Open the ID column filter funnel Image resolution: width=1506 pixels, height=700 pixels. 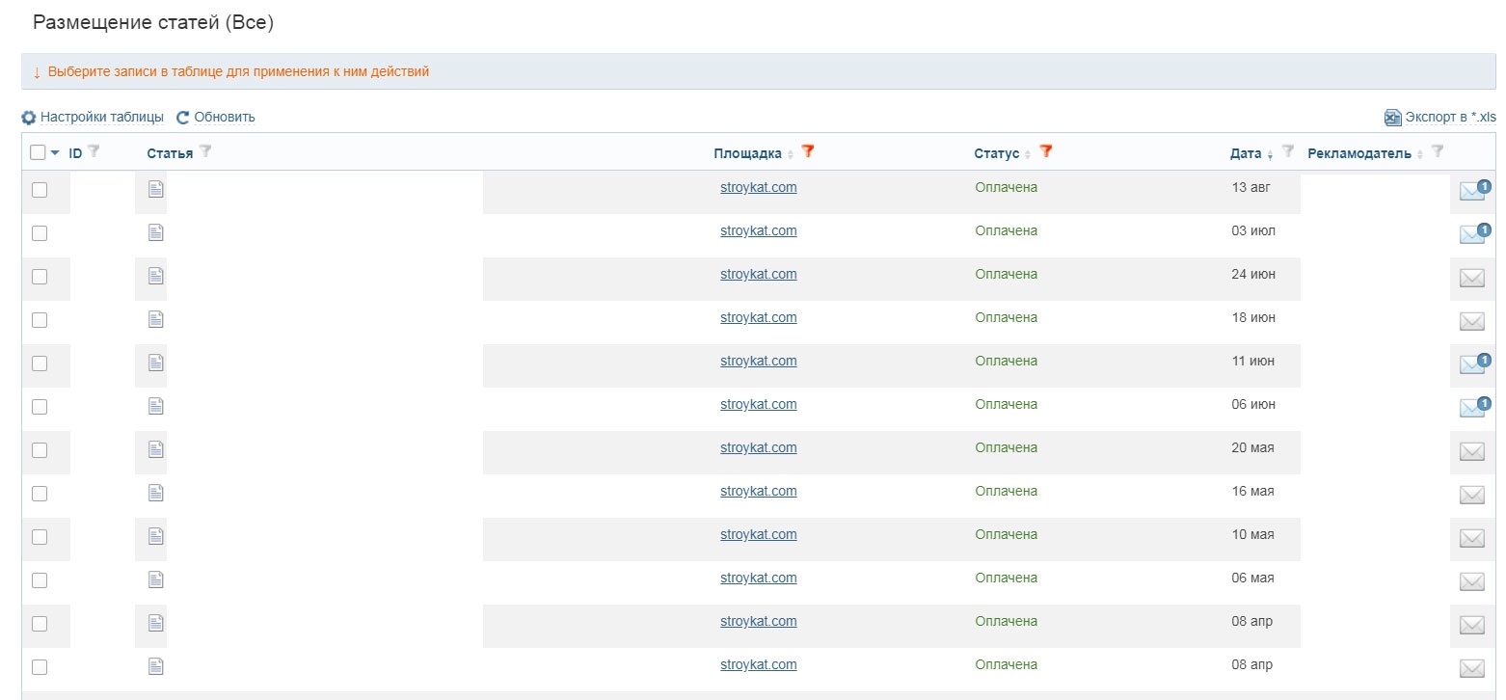click(94, 151)
